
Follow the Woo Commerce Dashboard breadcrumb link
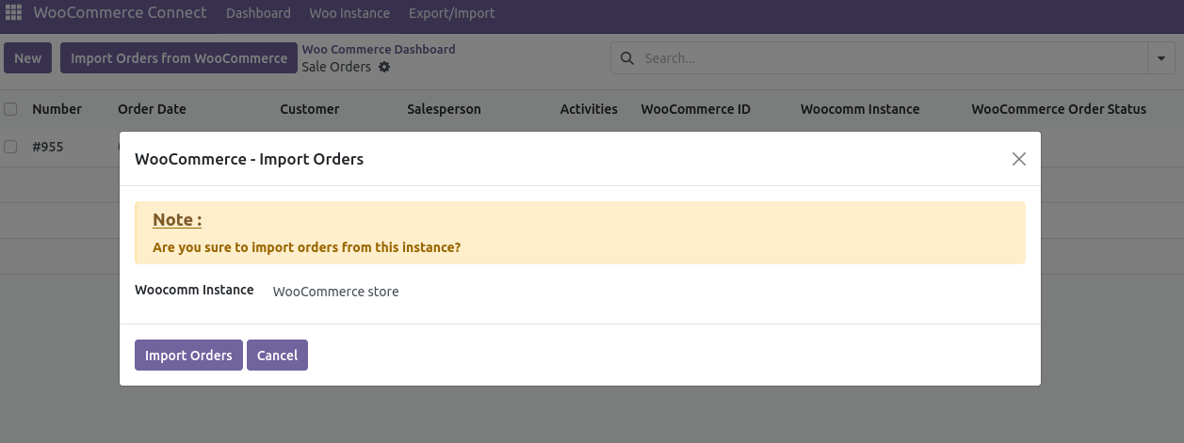coord(378,49)
